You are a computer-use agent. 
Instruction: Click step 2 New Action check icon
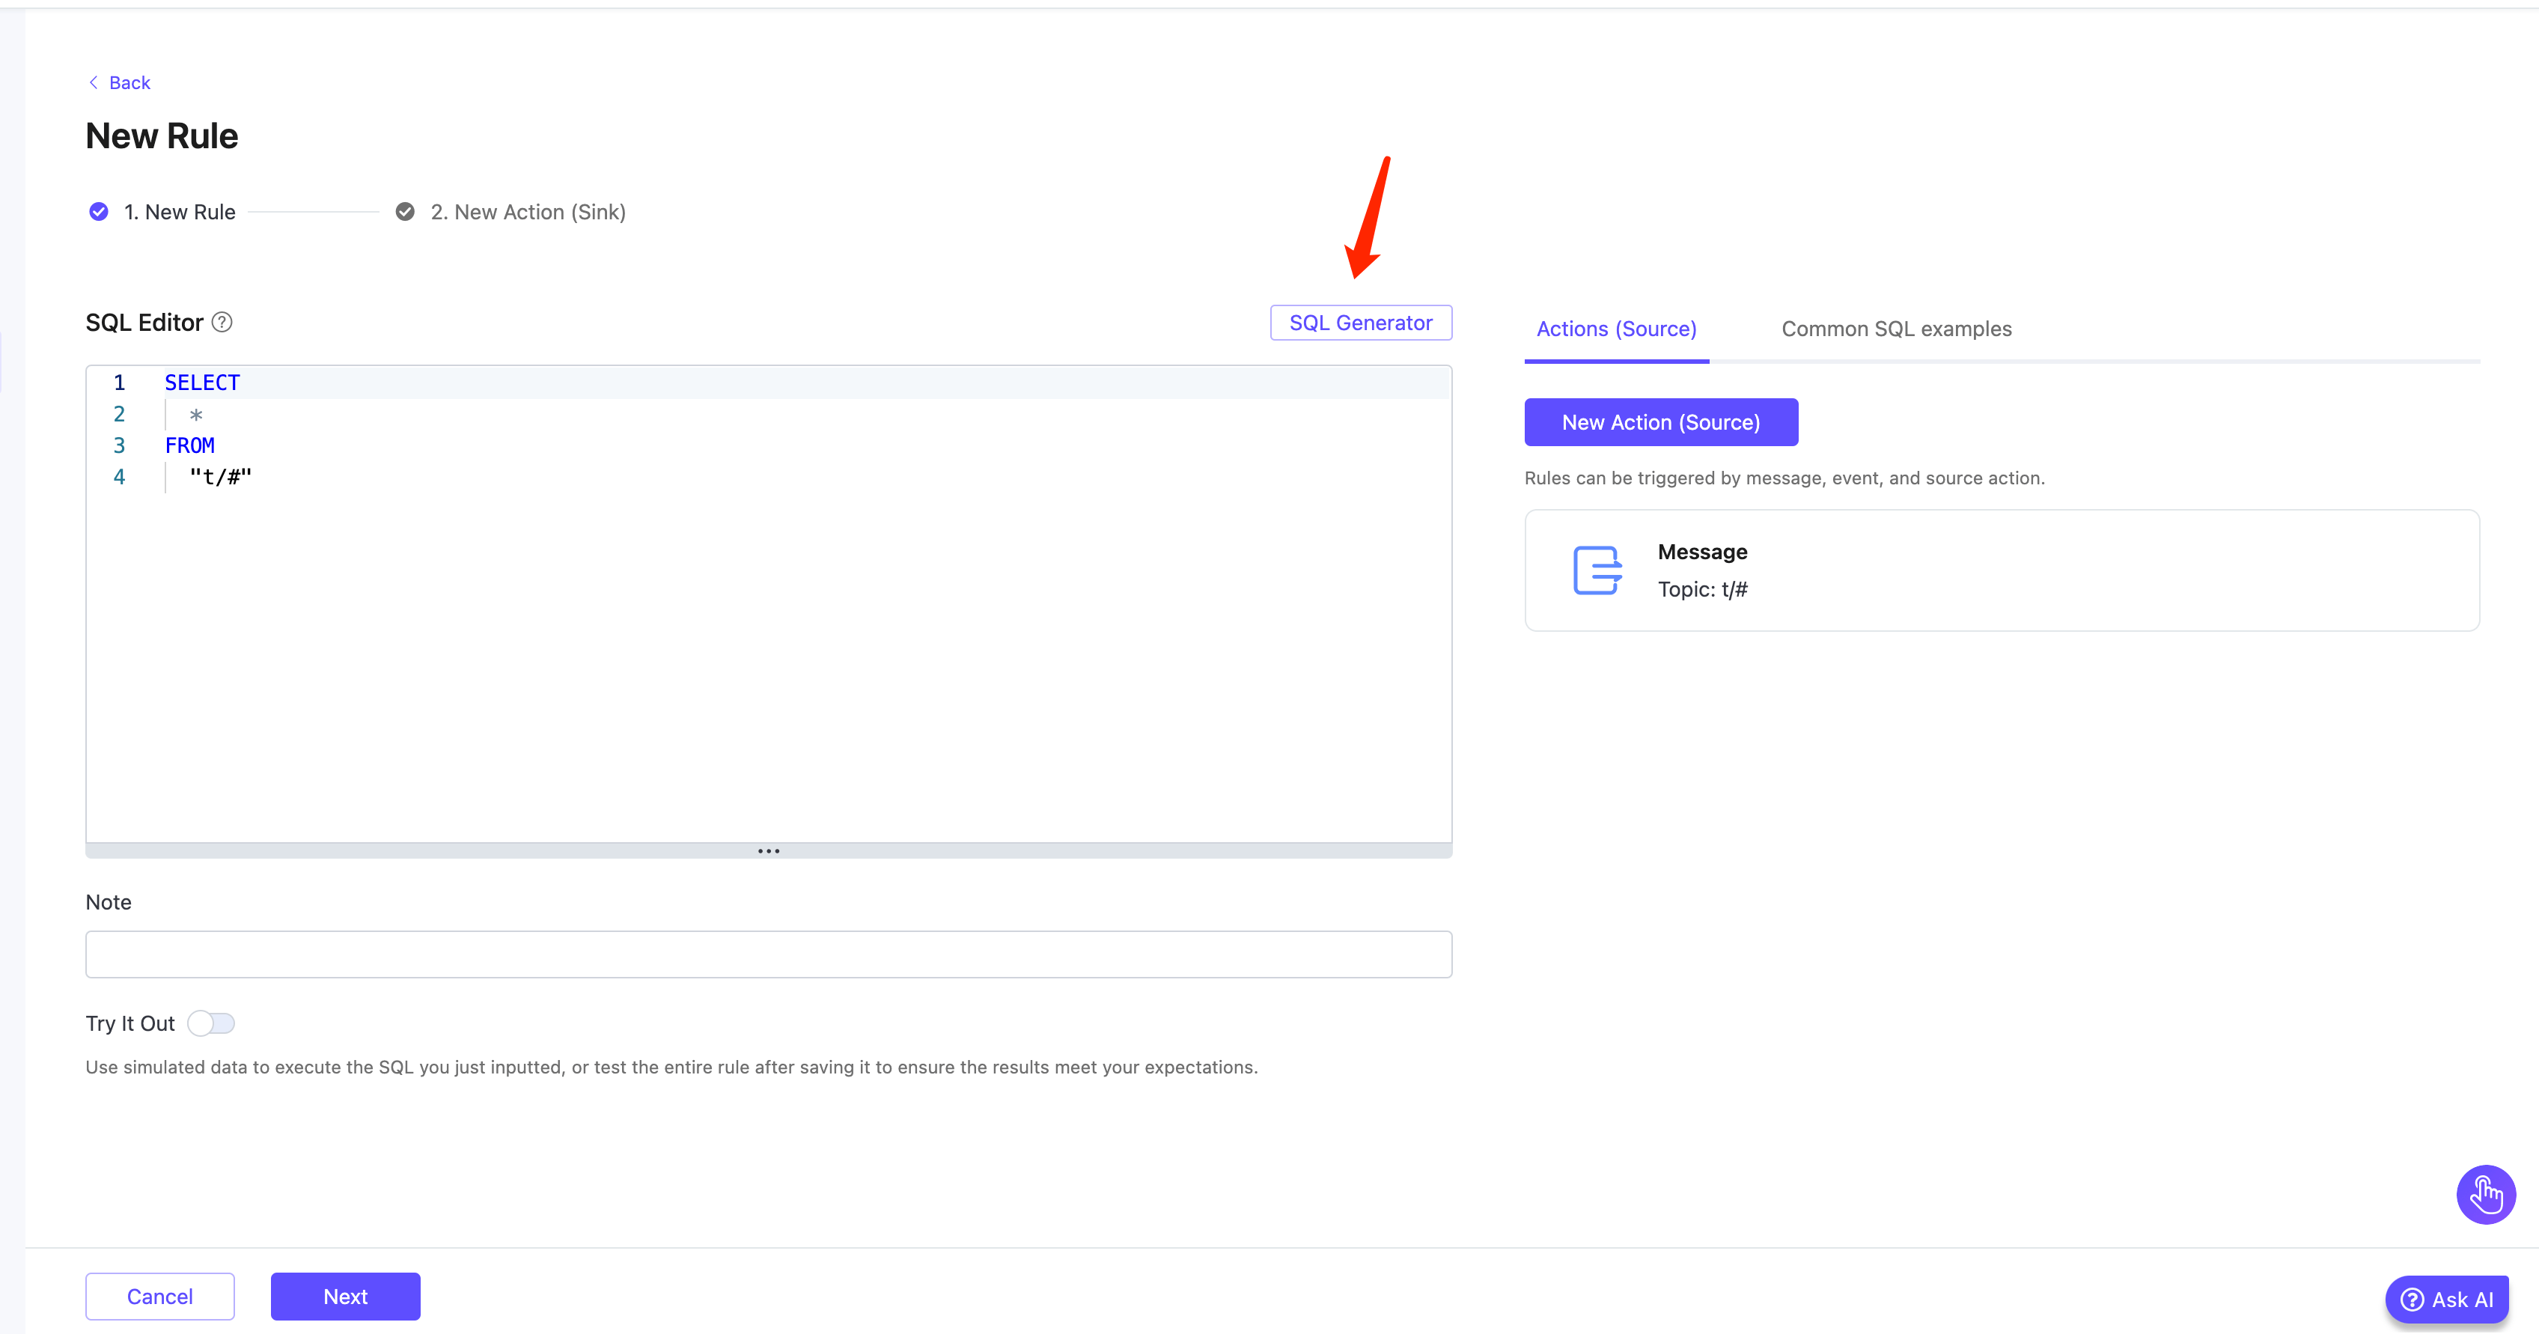pos(405,212)
